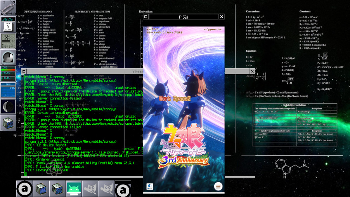Miniaturize the F-52A scrcpy window
The height and width of the screenshot is (197, 350).
(x=146, y=17)
